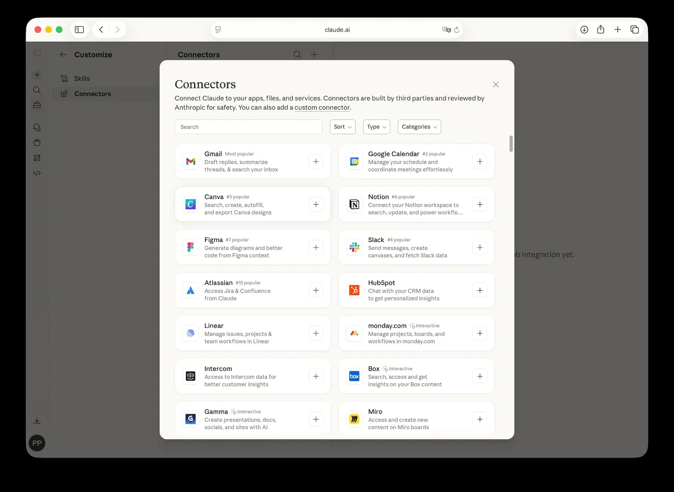Reload the claude.ai page
The image size is (674, 492).
click(x=457, y=30)
